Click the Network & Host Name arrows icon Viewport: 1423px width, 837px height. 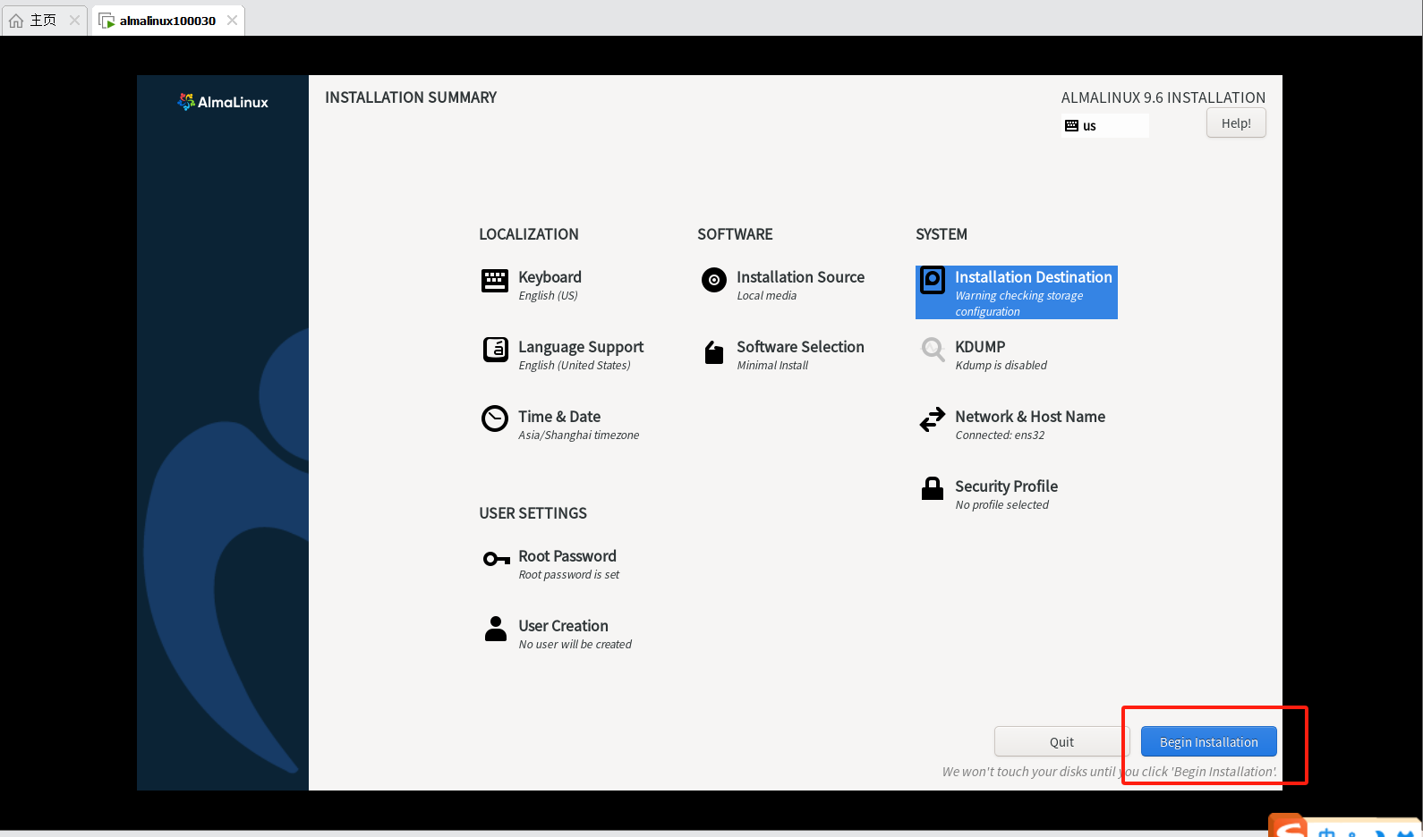pos(933,419)
